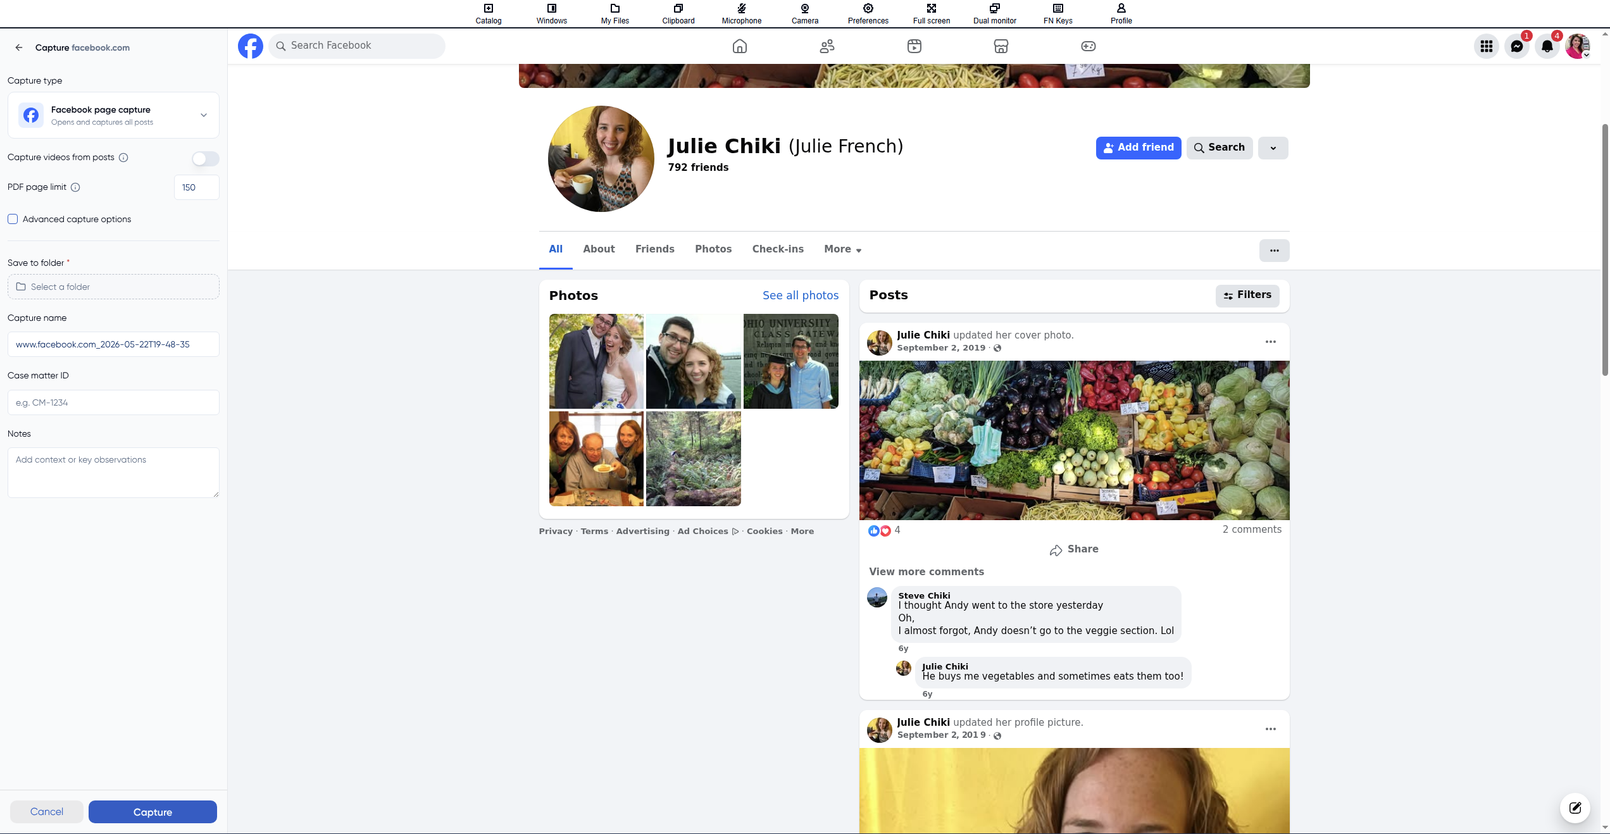This screenshot has width=1610, height=834.
Task: Click the Capture name field
Action: pos(113,344)
